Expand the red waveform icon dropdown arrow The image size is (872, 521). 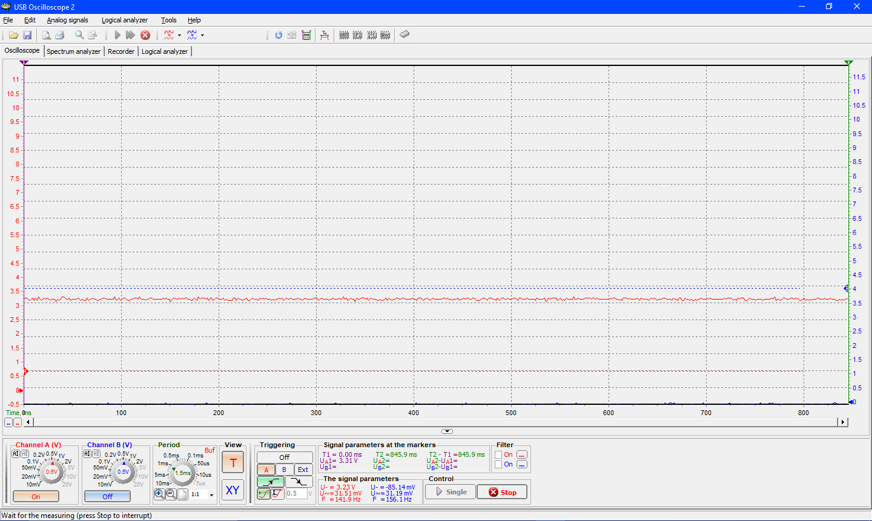[x=179, y=35]
